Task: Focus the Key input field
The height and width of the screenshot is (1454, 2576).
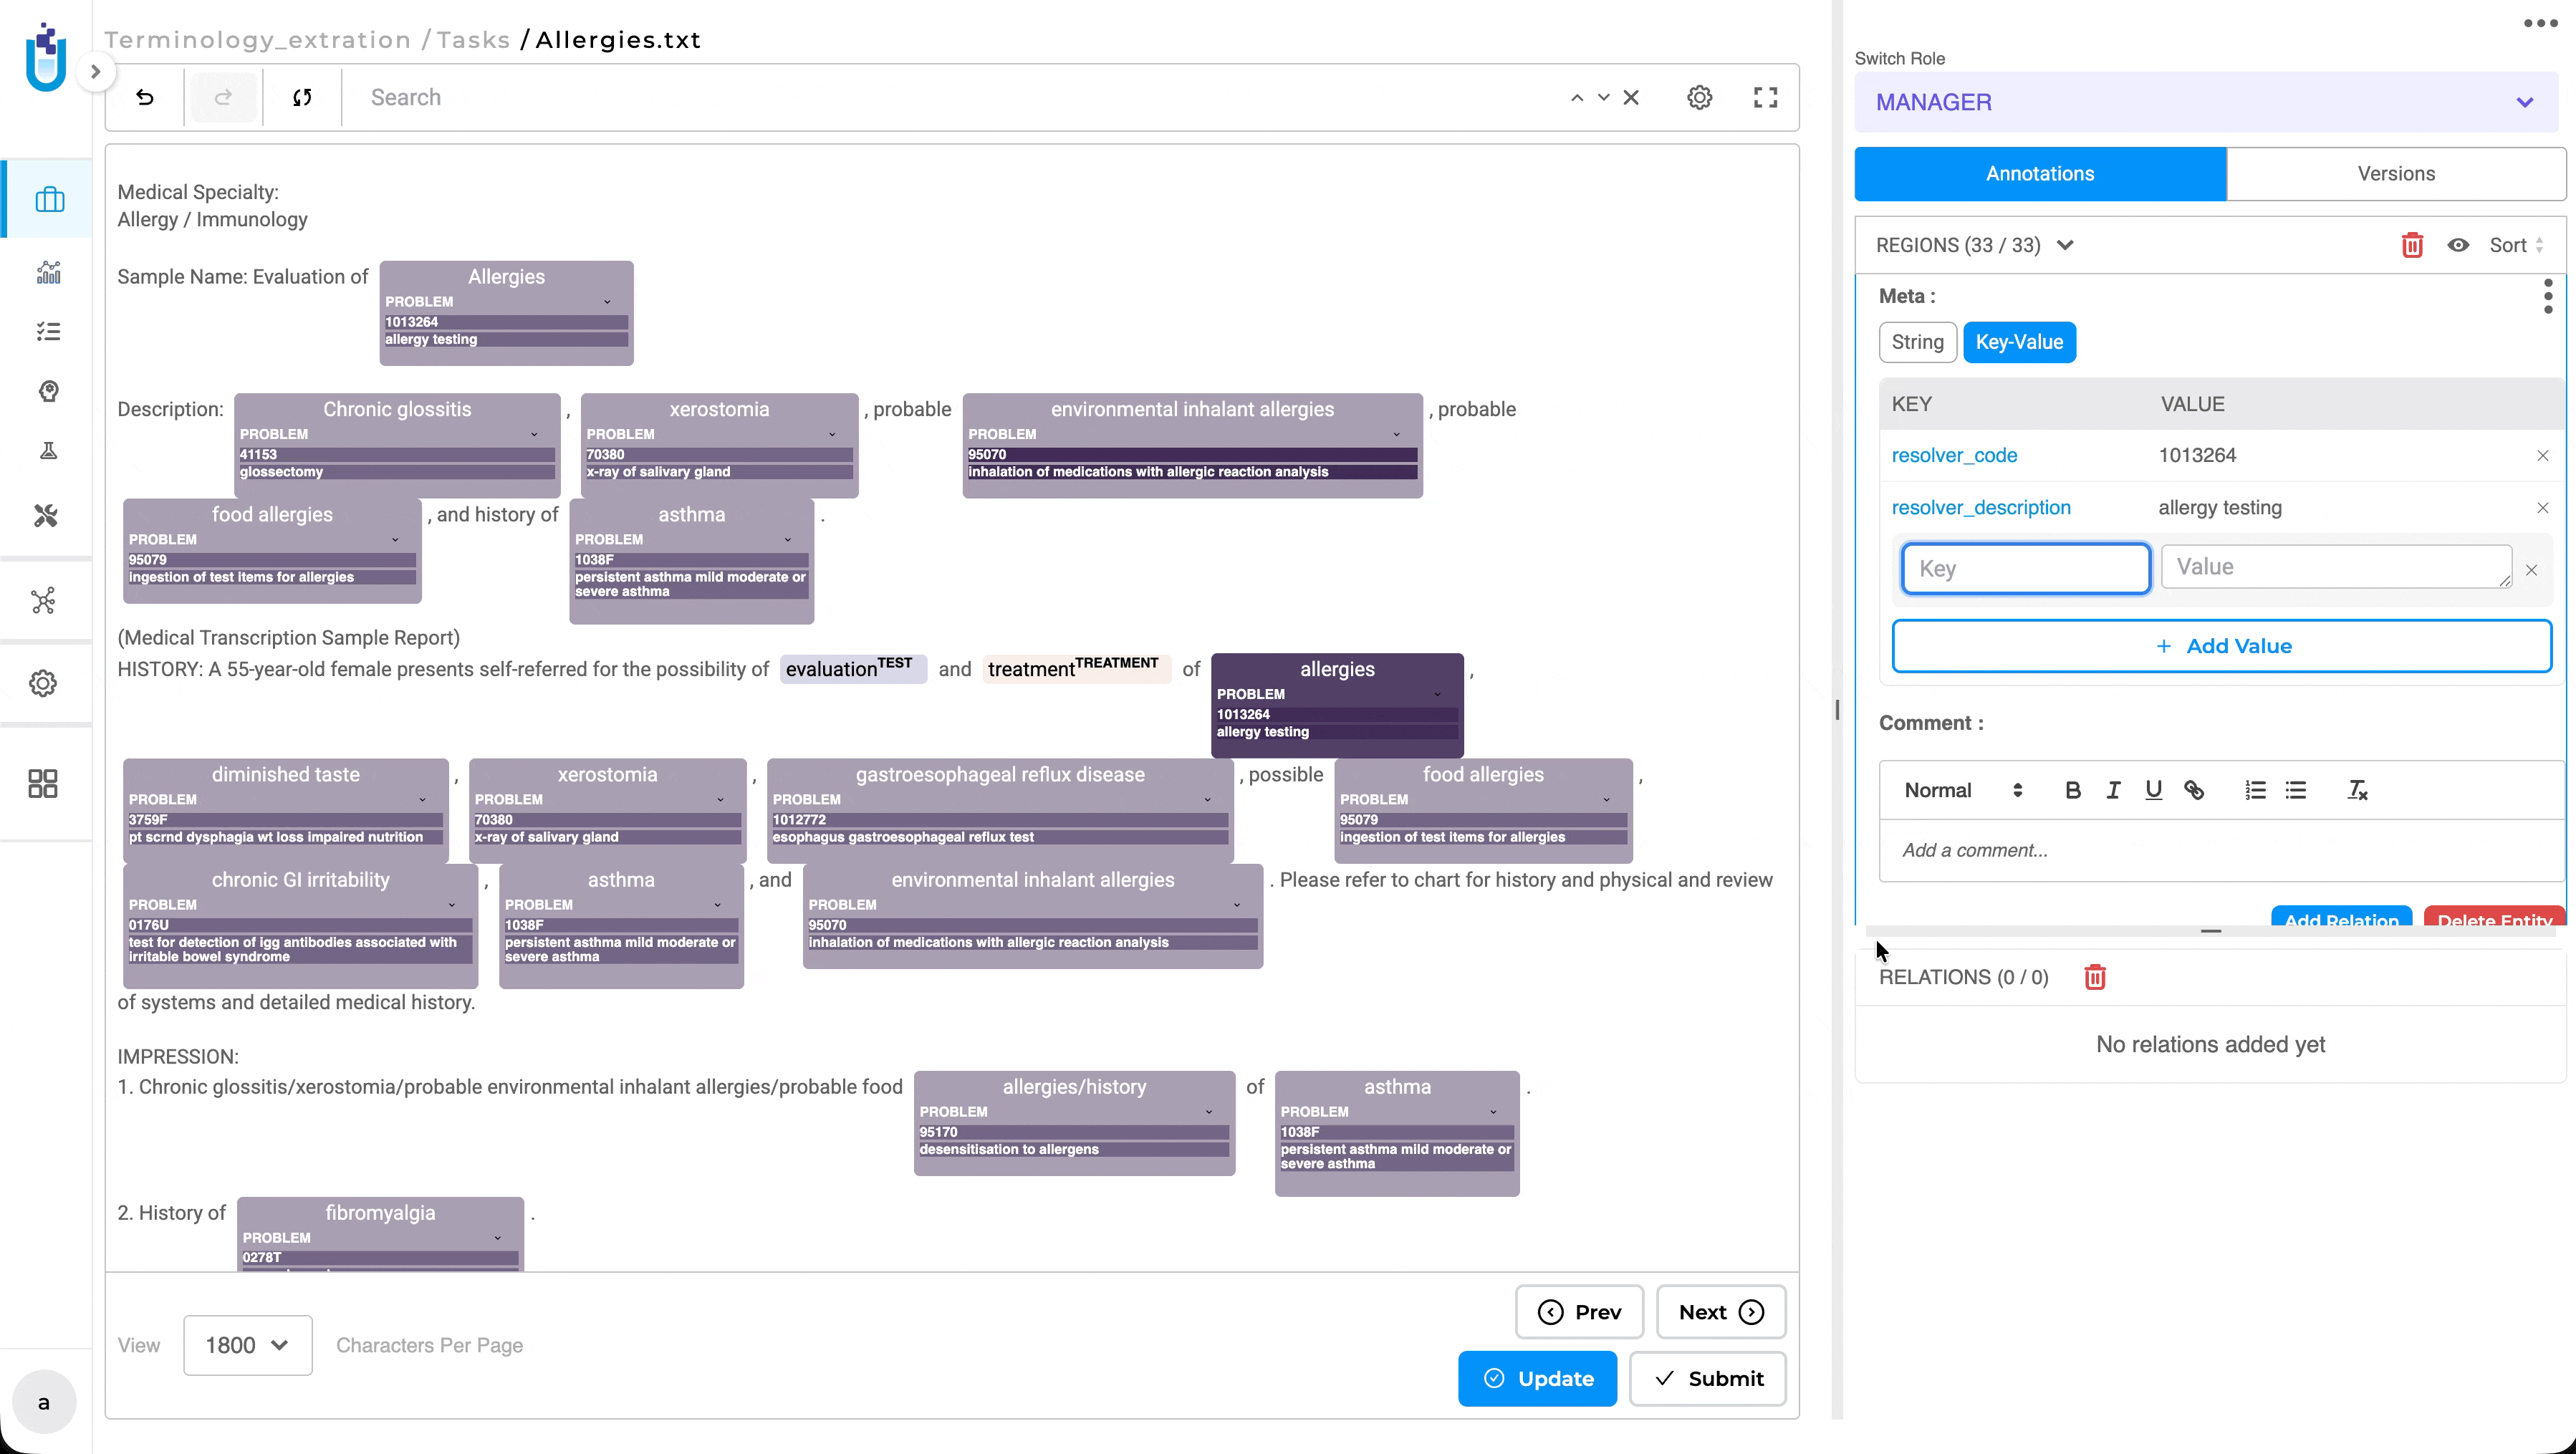Action: tap(2026, 569)
